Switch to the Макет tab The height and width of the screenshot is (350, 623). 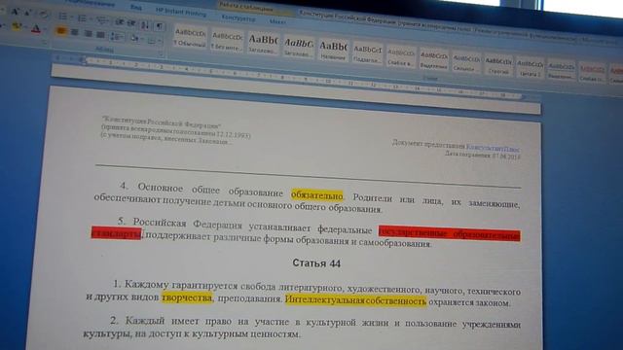pos(276,21)
